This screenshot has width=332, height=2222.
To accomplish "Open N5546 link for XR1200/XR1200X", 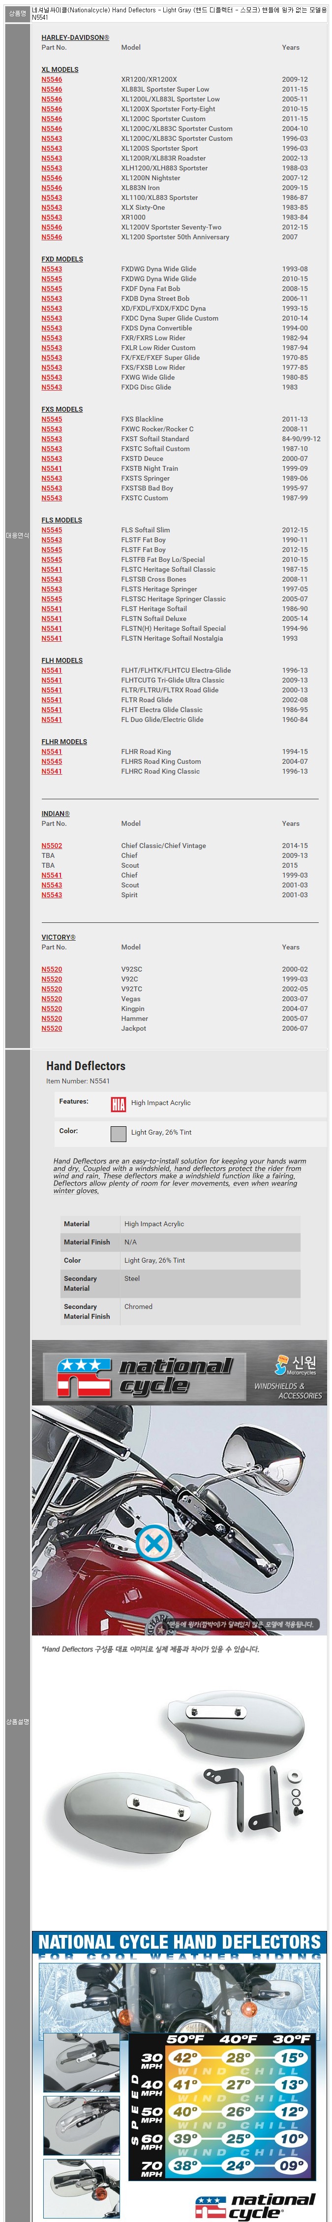I will [x=52, y=79].
